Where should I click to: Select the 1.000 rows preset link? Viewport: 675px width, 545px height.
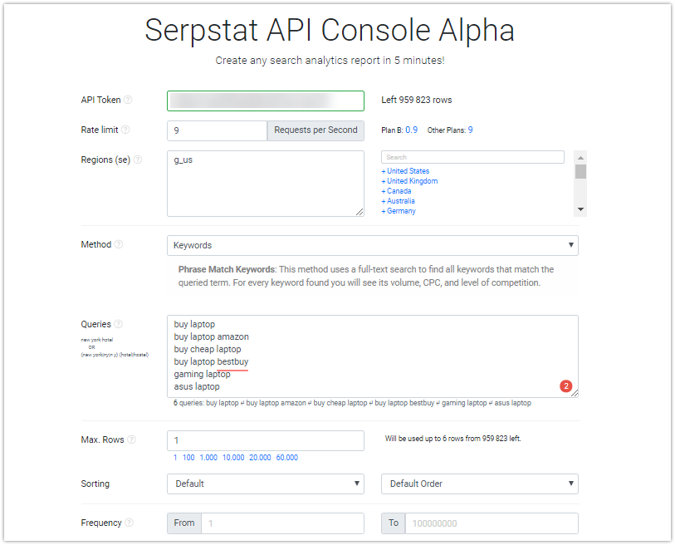click(x=208, y=458)
